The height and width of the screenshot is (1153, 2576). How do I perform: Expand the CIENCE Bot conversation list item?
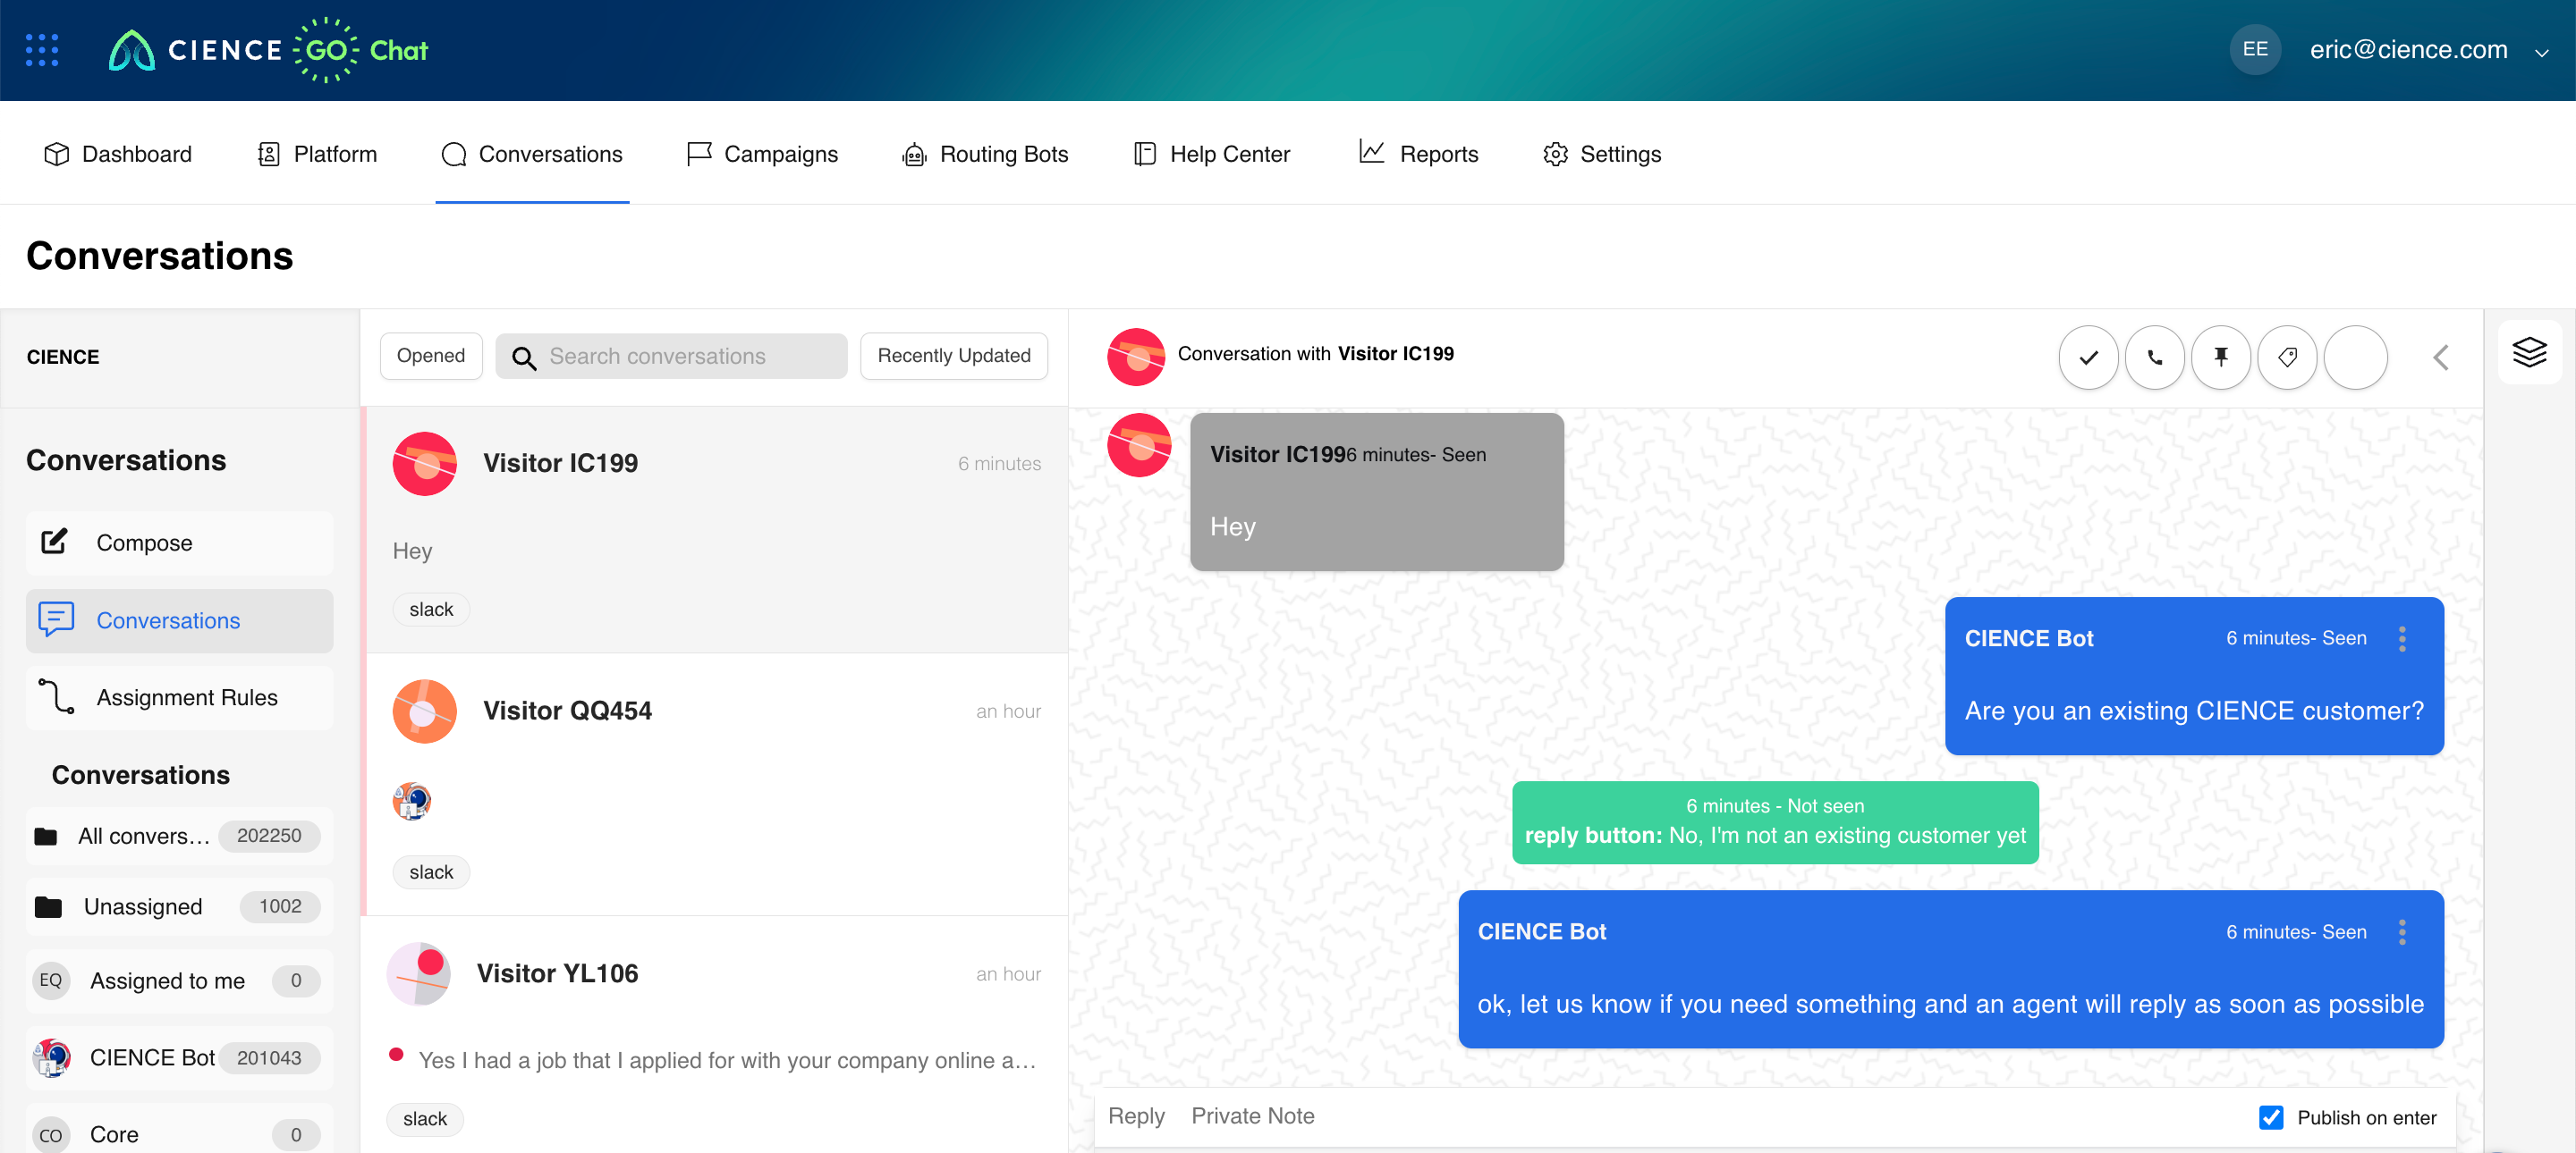coord(173,1057)
